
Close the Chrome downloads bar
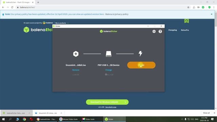(214, 113)
